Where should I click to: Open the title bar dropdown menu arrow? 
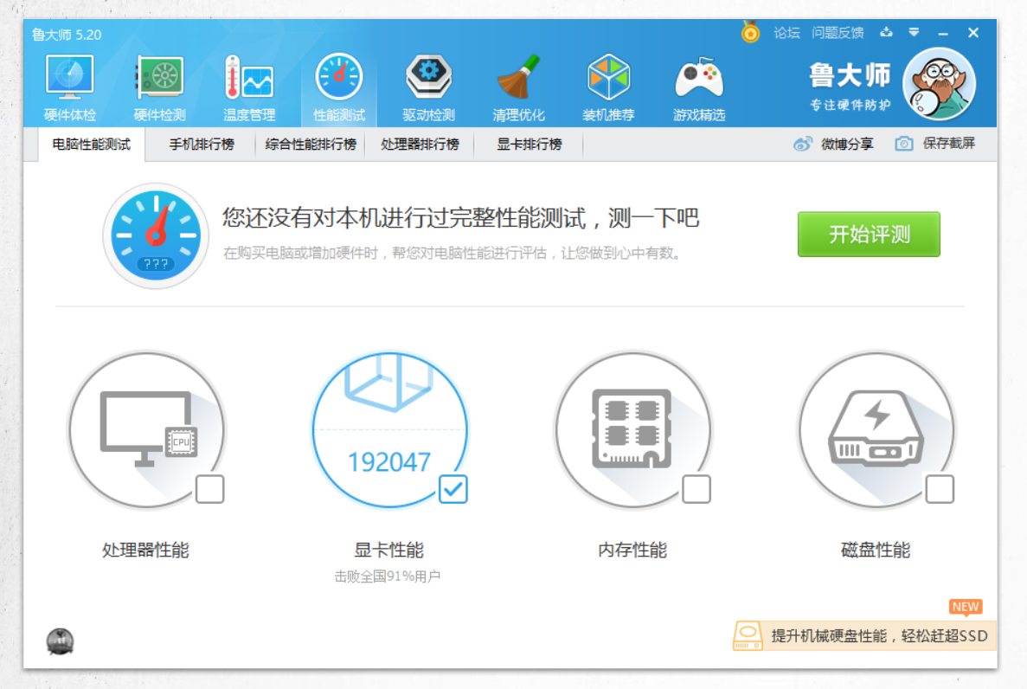click(914, 32)
